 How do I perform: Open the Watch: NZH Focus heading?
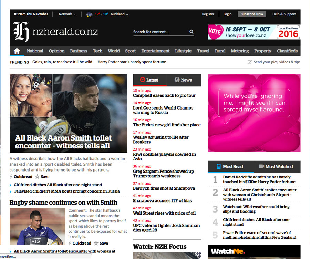click(x=160, y=247)
